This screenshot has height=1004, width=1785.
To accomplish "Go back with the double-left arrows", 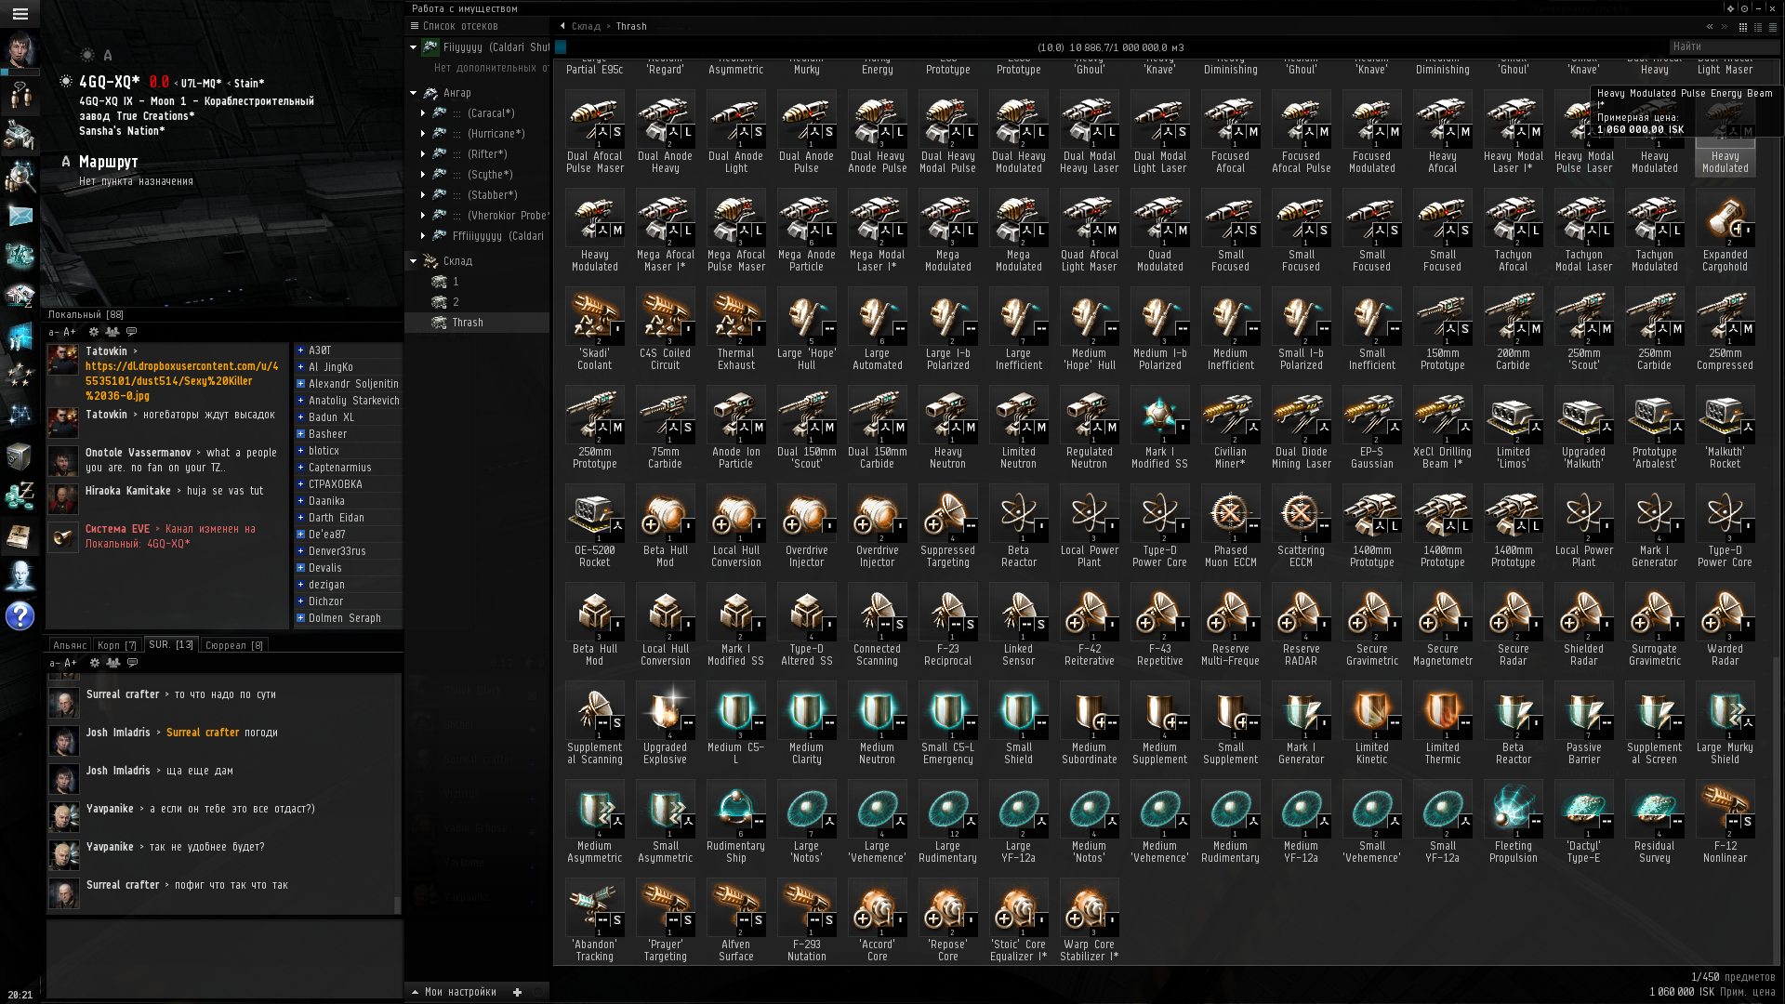I will 1710,27.
